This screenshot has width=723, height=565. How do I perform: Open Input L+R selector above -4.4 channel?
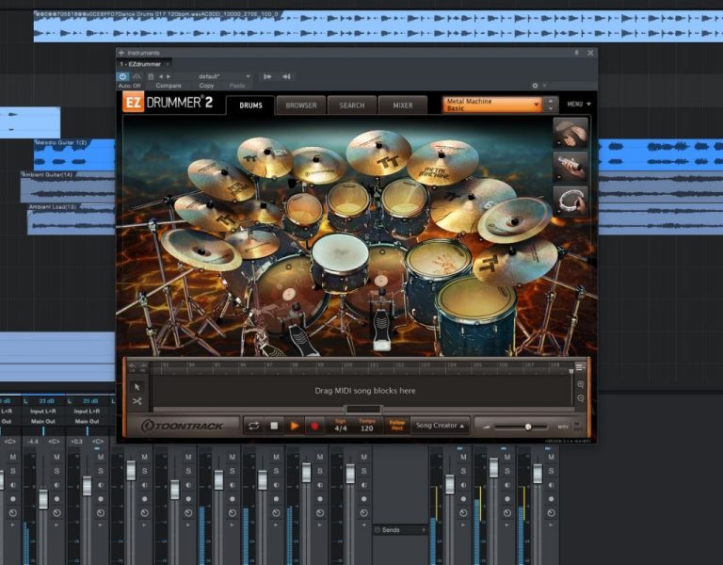tap(43, 412)
